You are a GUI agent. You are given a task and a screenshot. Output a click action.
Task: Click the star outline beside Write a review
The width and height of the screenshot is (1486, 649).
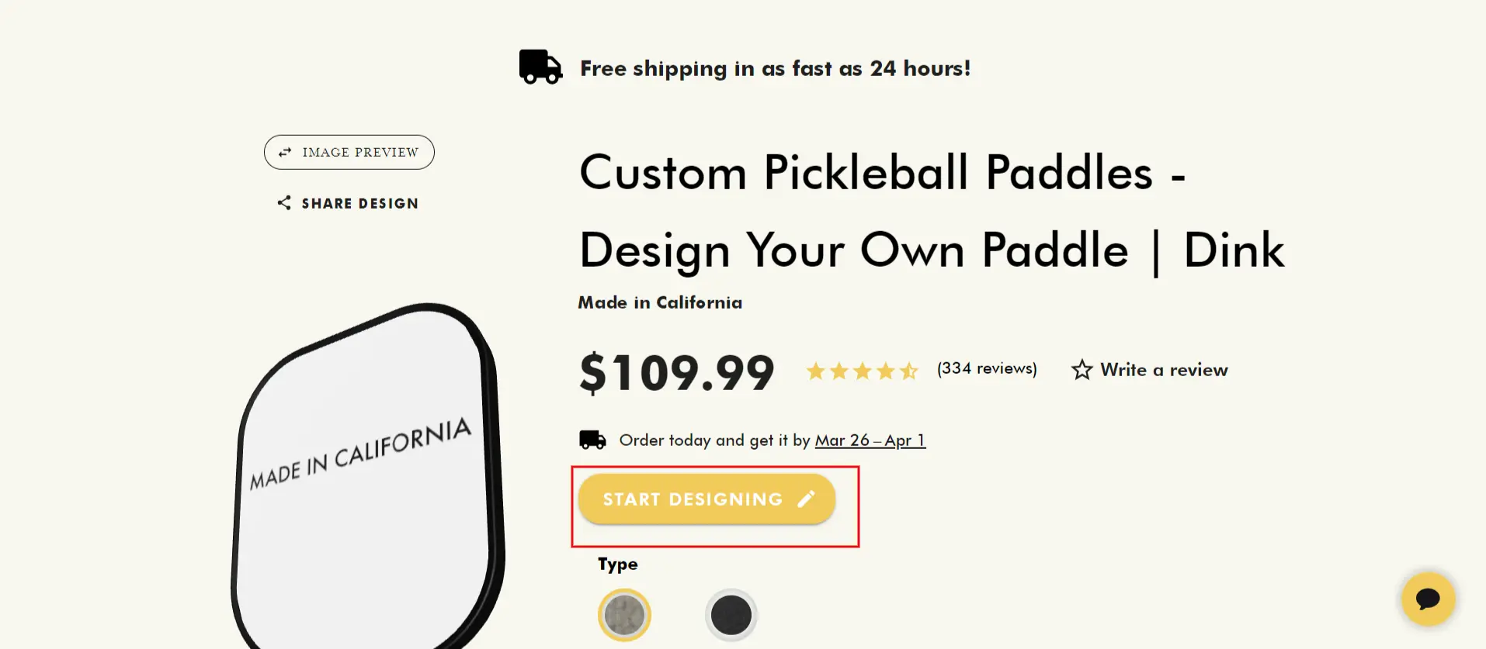click(1082, 370)
